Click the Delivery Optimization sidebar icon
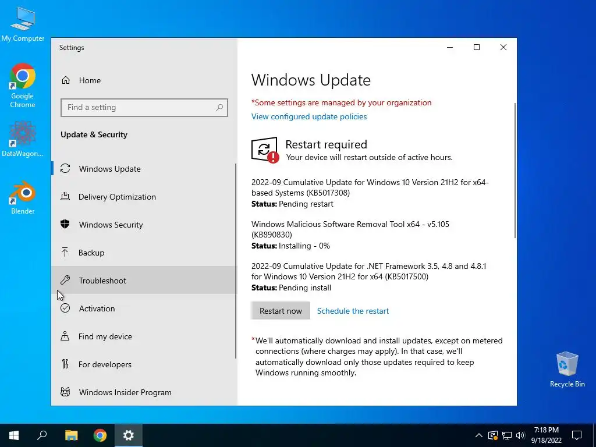 coord(65,197)
